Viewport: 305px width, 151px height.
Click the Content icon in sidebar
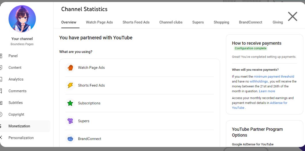click(1, 68)
